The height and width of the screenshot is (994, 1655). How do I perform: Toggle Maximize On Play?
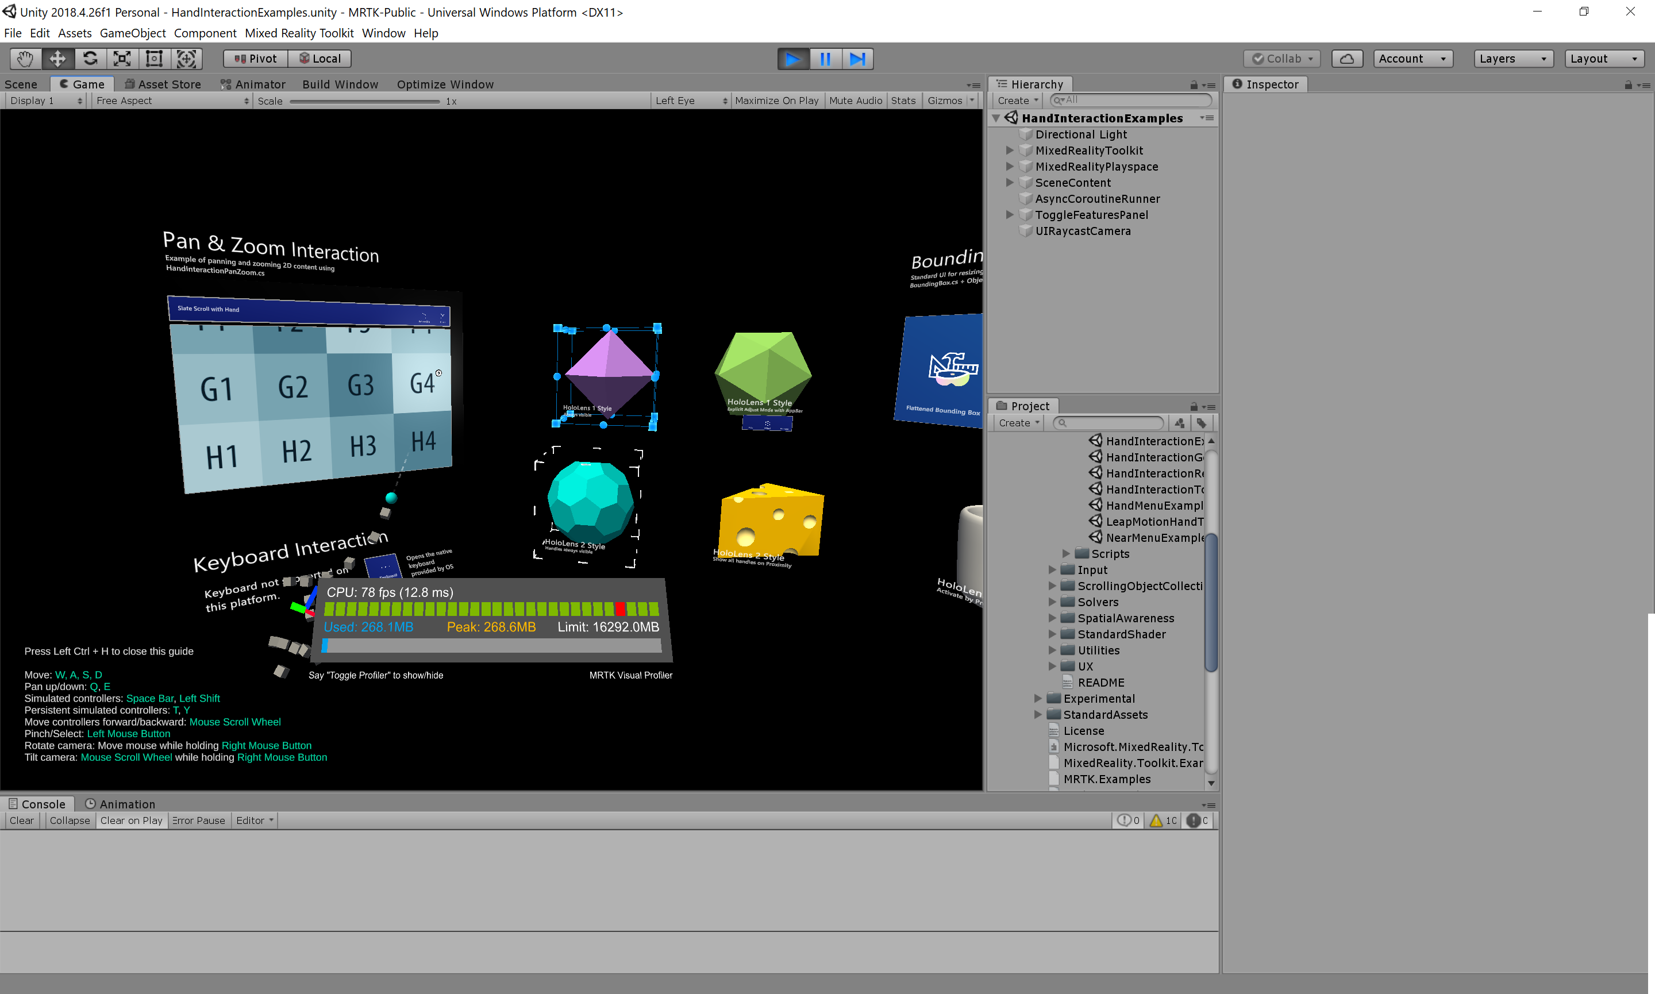pos(776,101)
